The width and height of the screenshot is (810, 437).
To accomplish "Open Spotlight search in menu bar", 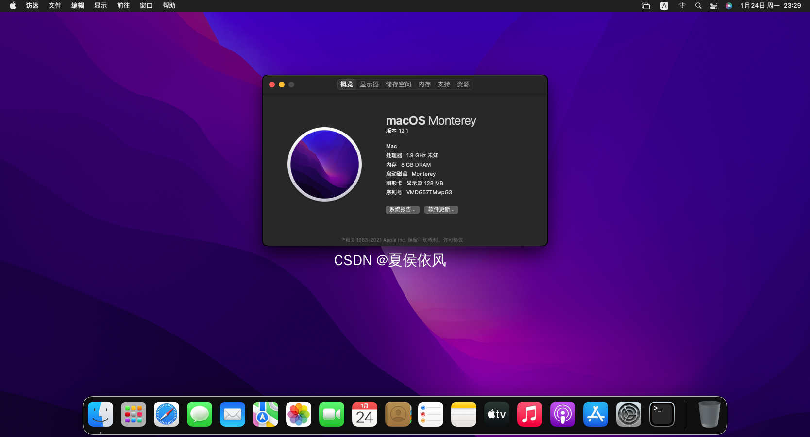I will pyautogui.click(x=698, y=6).
